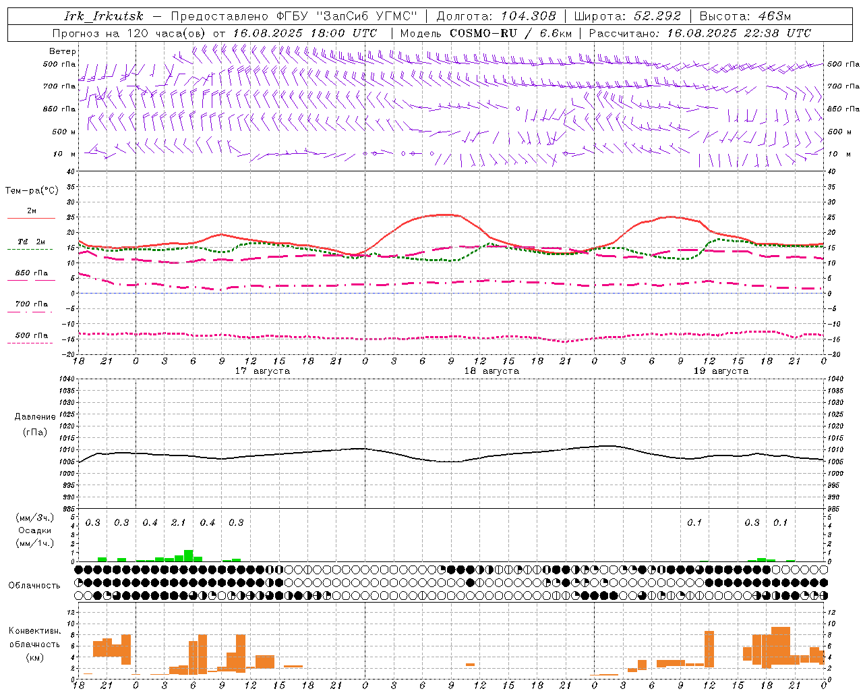Click the '(мм/3ч.)' precipitation unit label
This screenshot has width=863, height=691.
click(35, 518)
